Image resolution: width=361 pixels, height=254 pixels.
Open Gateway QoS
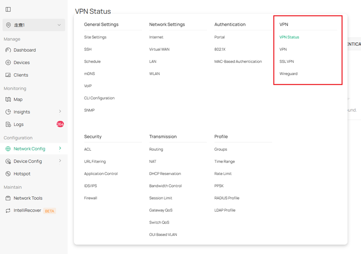coord(161,210)
